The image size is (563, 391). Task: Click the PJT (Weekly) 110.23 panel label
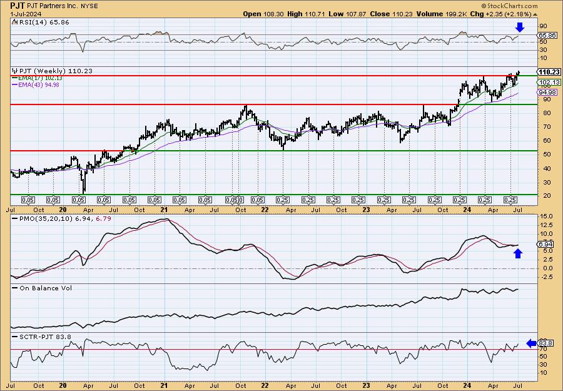pos(55,71)
